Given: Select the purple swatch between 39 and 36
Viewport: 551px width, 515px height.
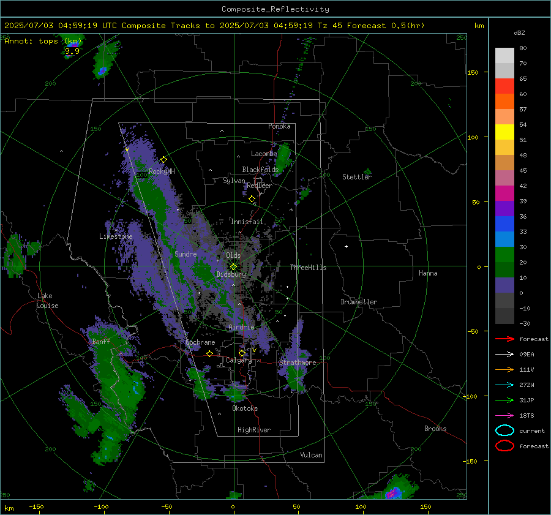Looking at the screenshot, I should (x=504, y=208).
